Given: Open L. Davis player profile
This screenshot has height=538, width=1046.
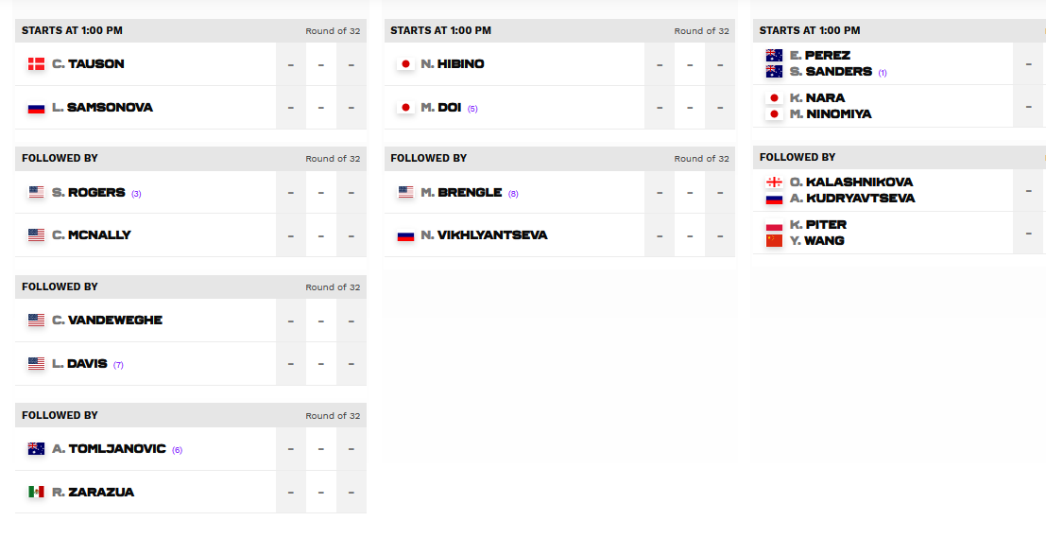Looking at the screenshot, I should tap(80, 364).
